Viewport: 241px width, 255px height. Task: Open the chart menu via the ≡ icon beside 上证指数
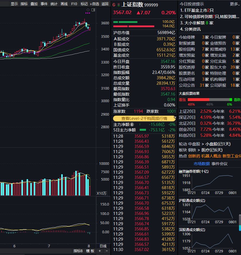[118, 5]
